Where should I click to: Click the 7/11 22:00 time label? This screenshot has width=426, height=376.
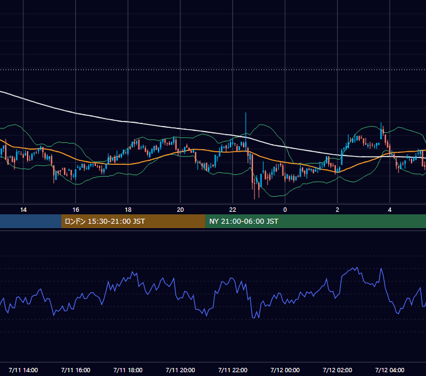(x=232, y=370)
